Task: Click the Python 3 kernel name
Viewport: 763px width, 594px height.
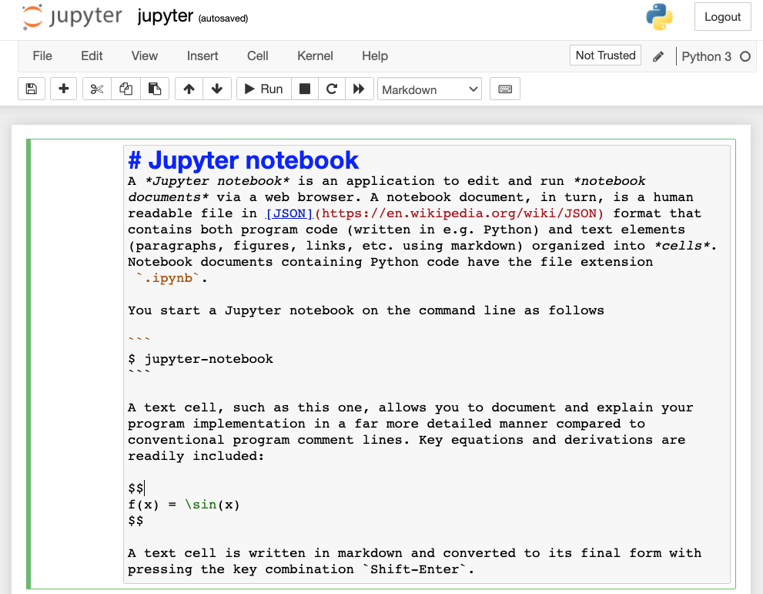Action: (x=706, y=56)
